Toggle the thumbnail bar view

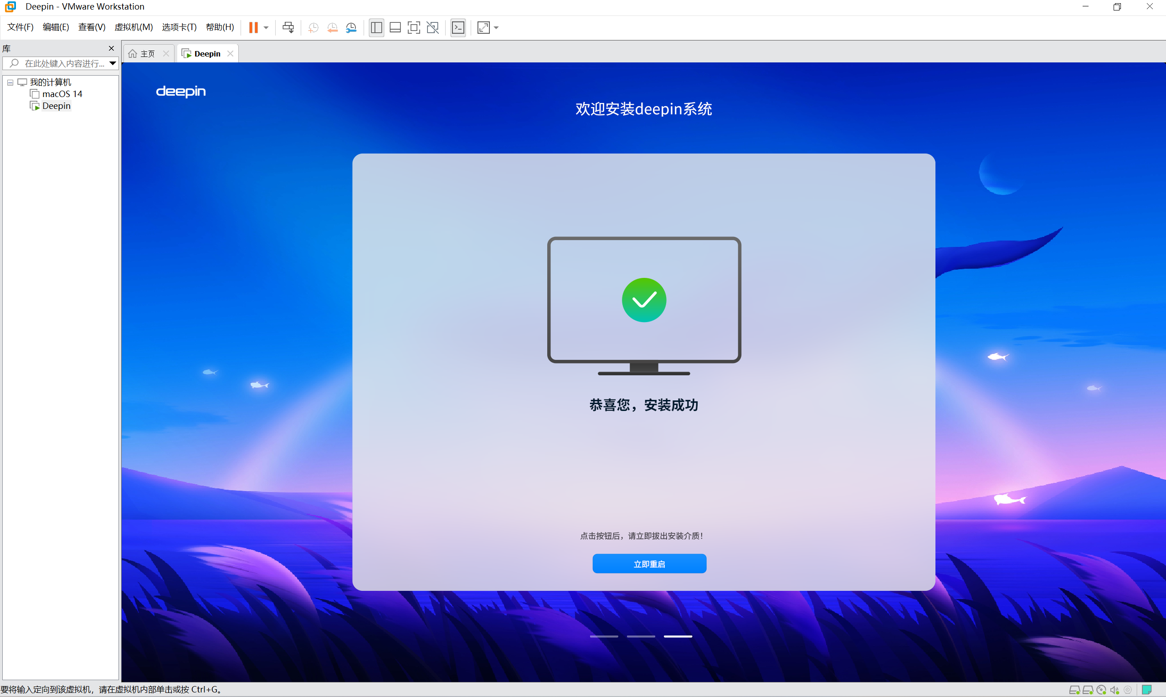[x=395, y=27]
